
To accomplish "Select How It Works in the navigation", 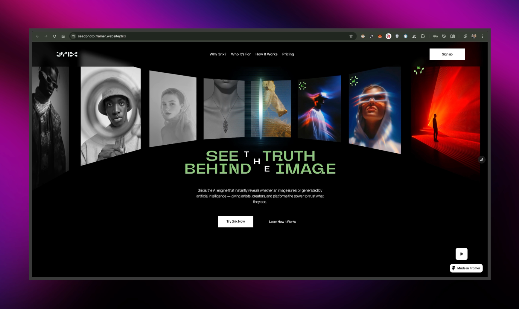I will click(266, 54).
